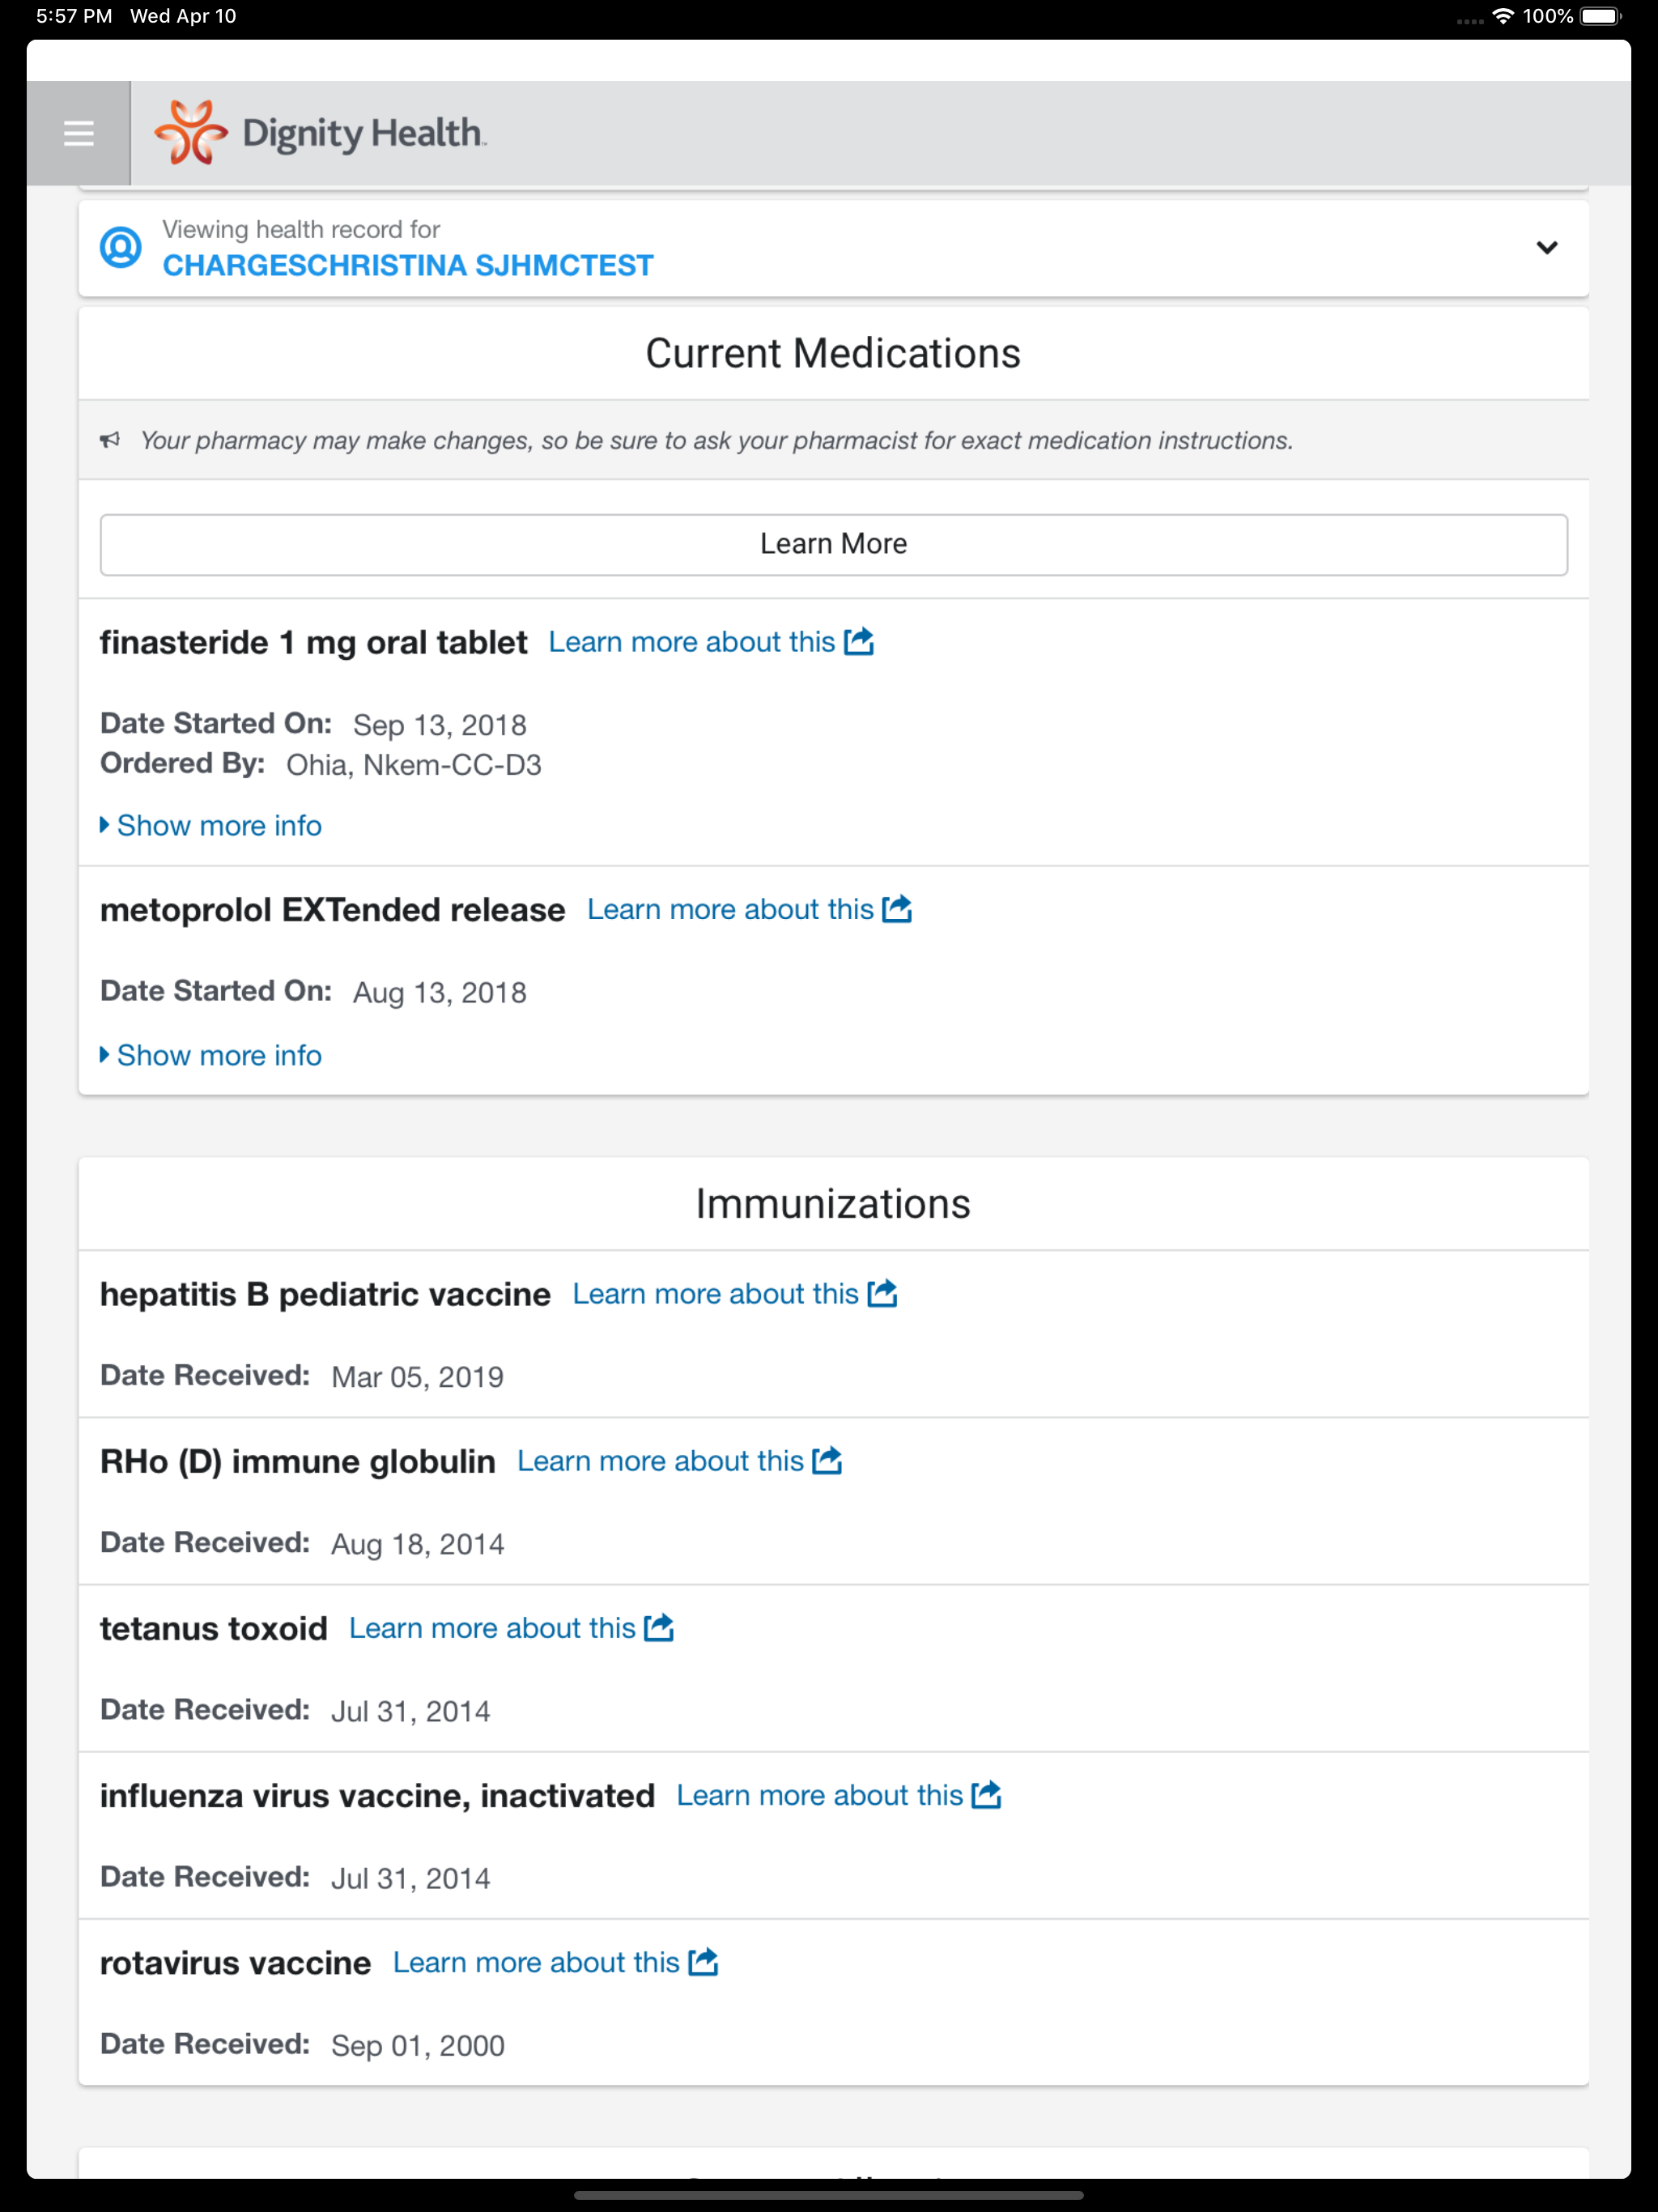Screen dimensions: 1658x2212
Task: Expand Show more info for metoprolol
Action: (211, 1056)
